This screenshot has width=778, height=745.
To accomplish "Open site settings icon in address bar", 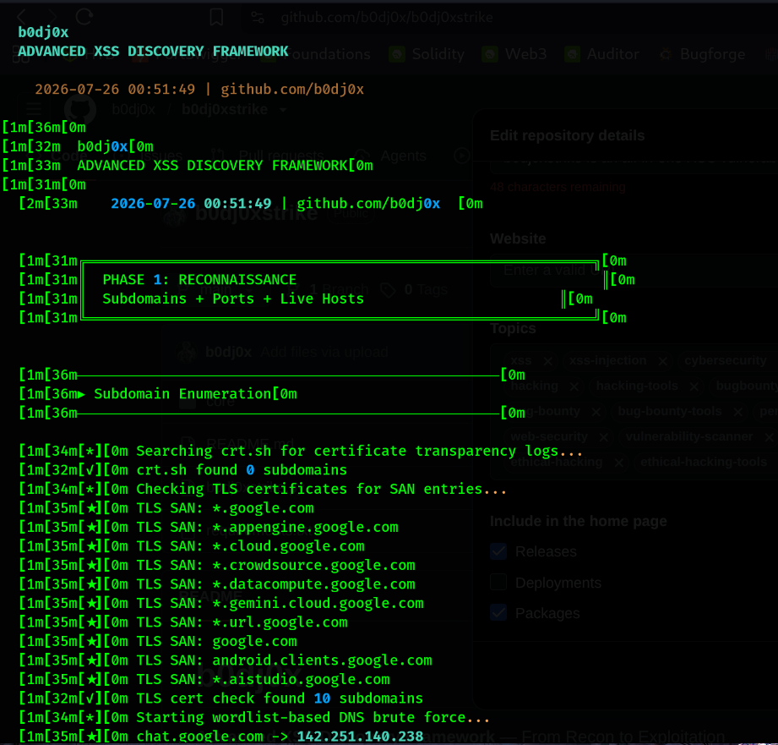I will coord(258,18).
